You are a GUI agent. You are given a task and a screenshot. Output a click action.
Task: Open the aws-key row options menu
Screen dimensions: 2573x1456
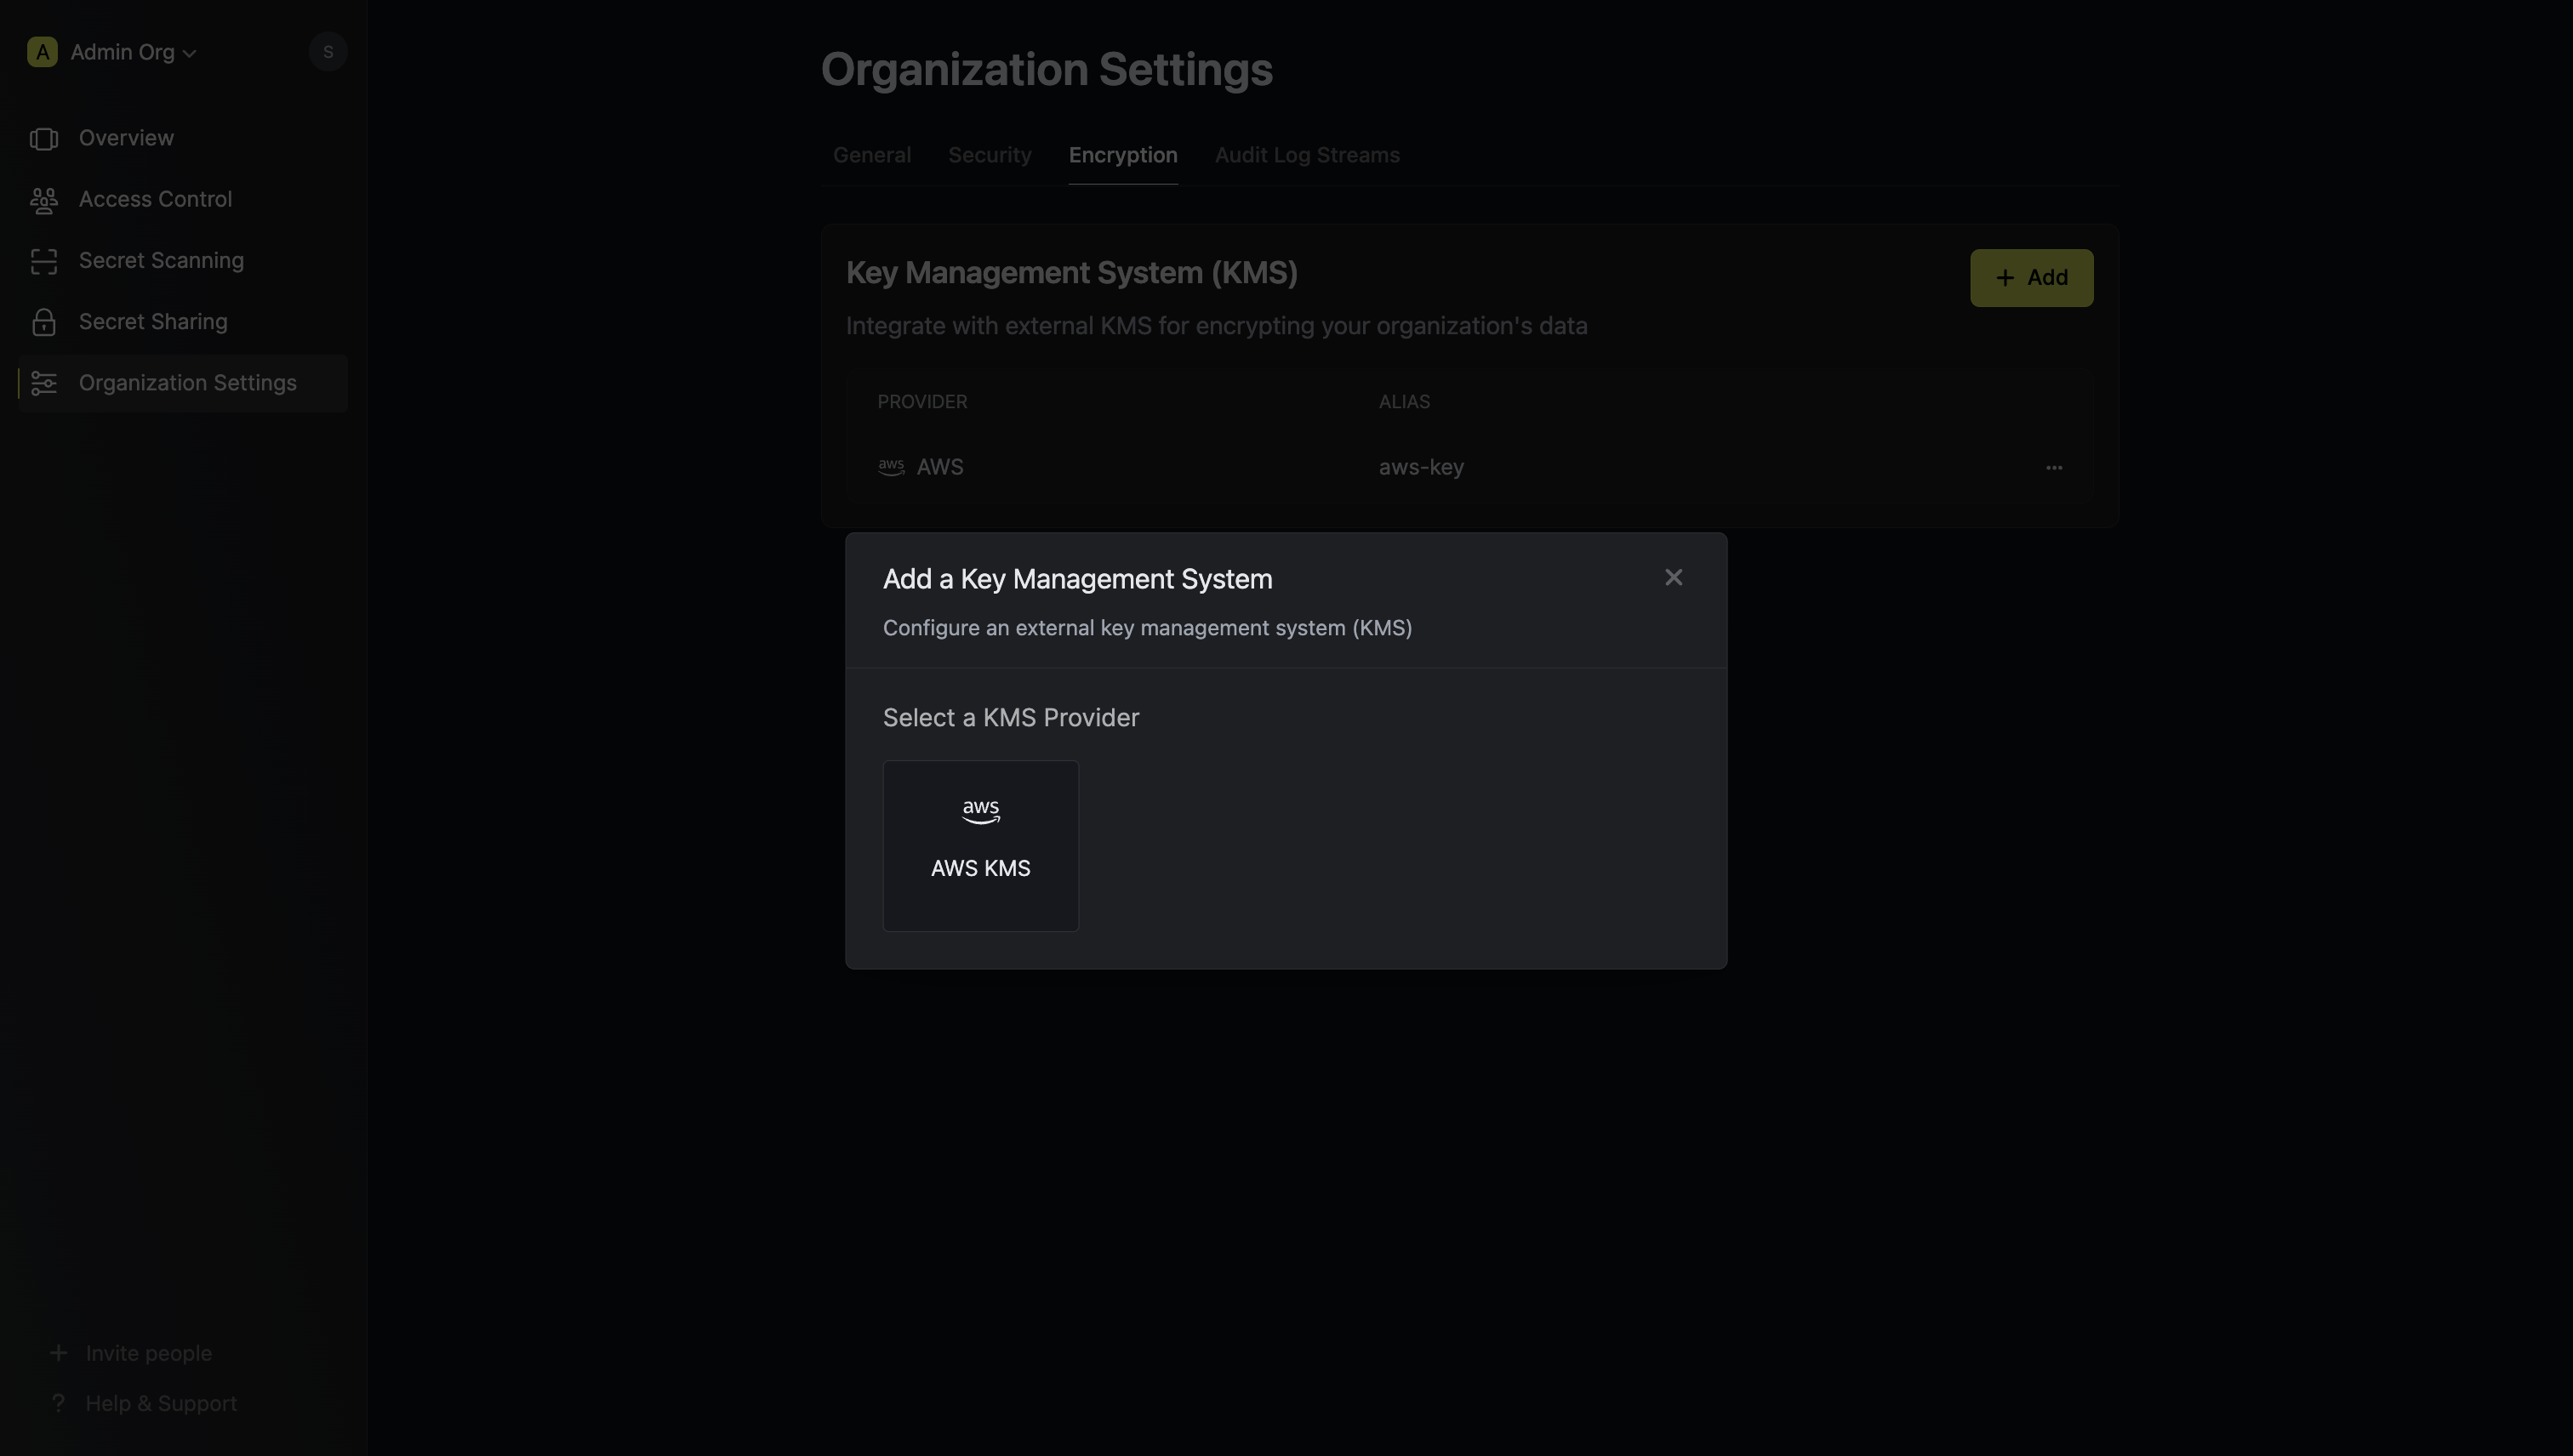(2054, 467)
